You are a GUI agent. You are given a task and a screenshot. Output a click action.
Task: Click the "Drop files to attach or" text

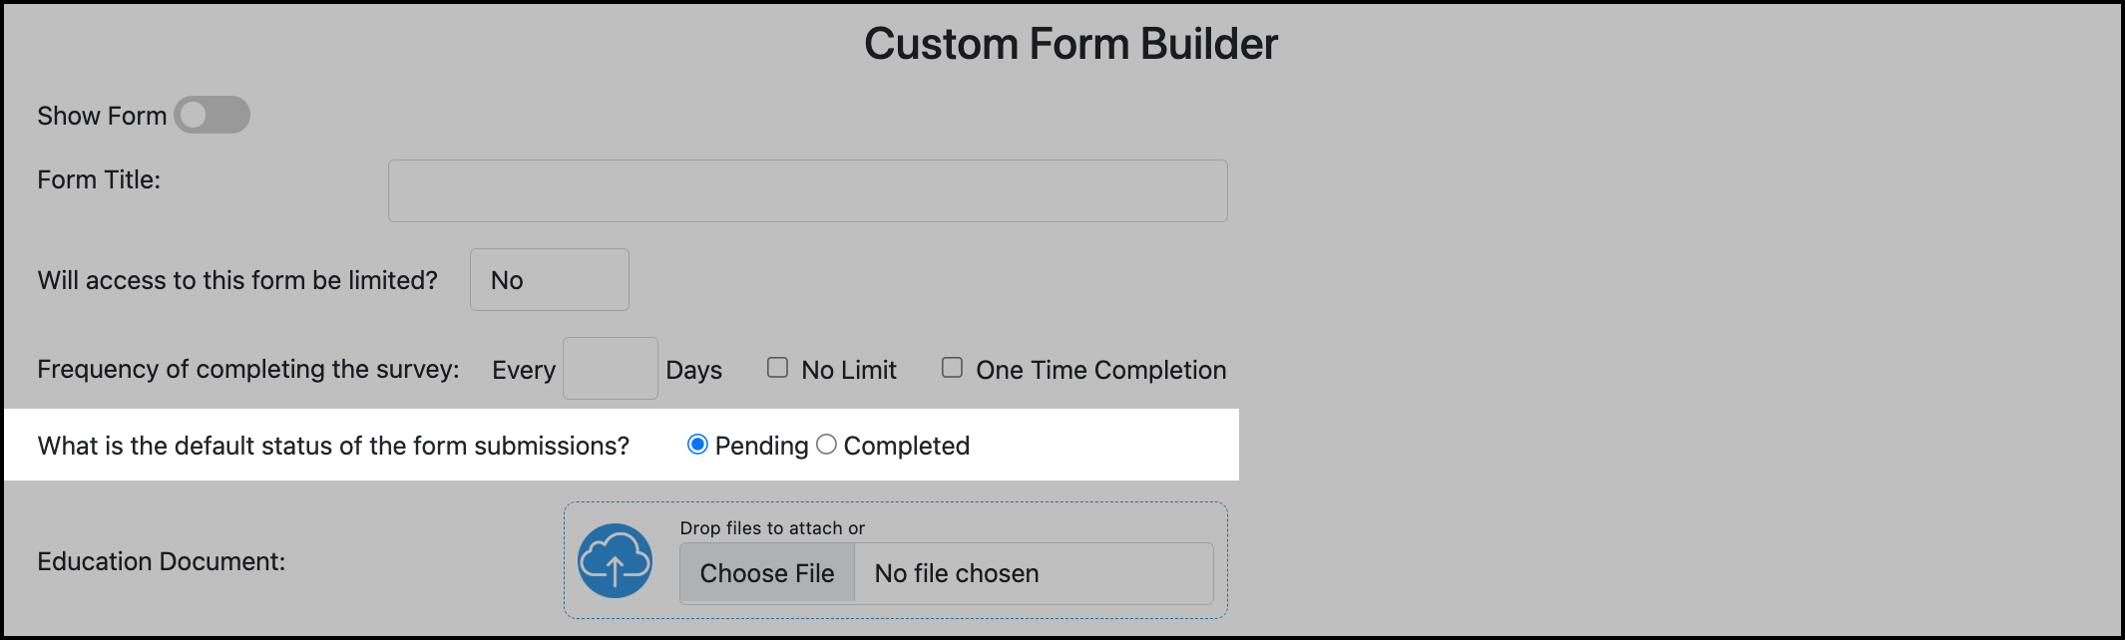coord(772,527)
